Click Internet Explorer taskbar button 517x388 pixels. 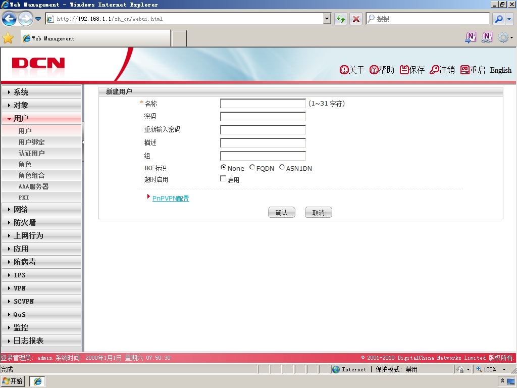click(37, 381)
